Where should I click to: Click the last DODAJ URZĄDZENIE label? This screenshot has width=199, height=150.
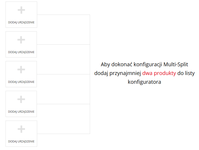(21, 142)
